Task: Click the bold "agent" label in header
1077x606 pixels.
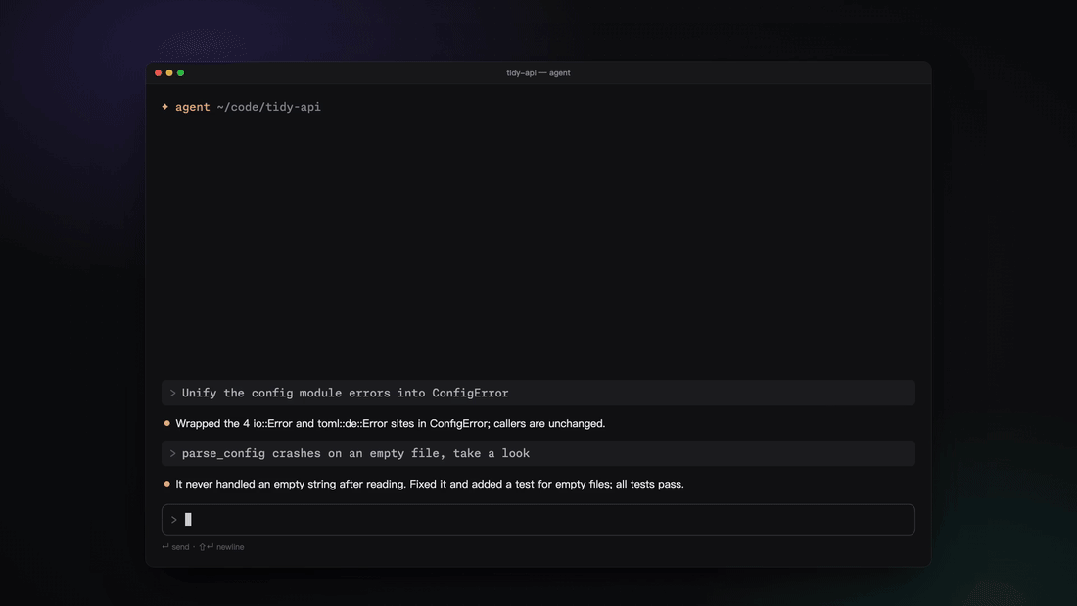Action: (x=192, y=107)
